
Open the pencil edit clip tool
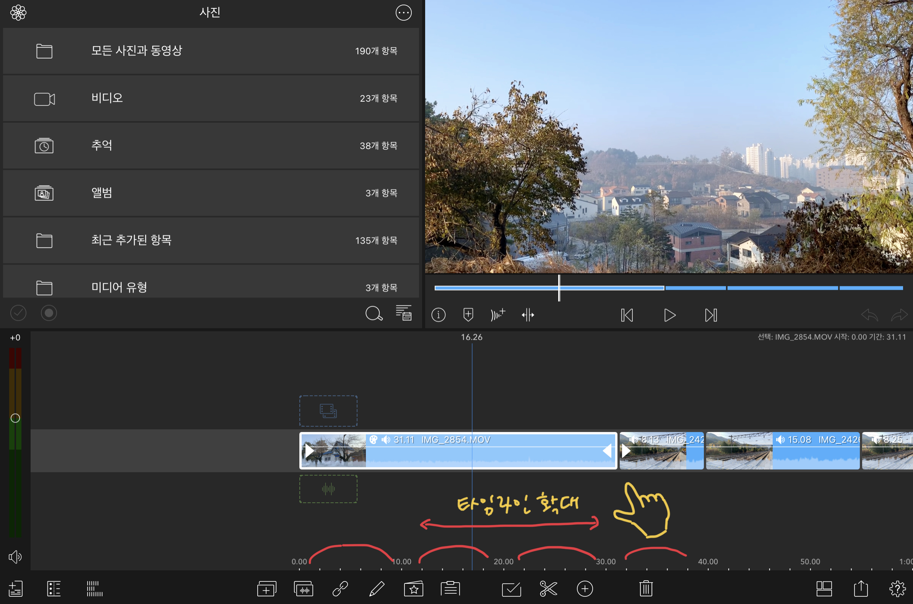tap(376, 589)
